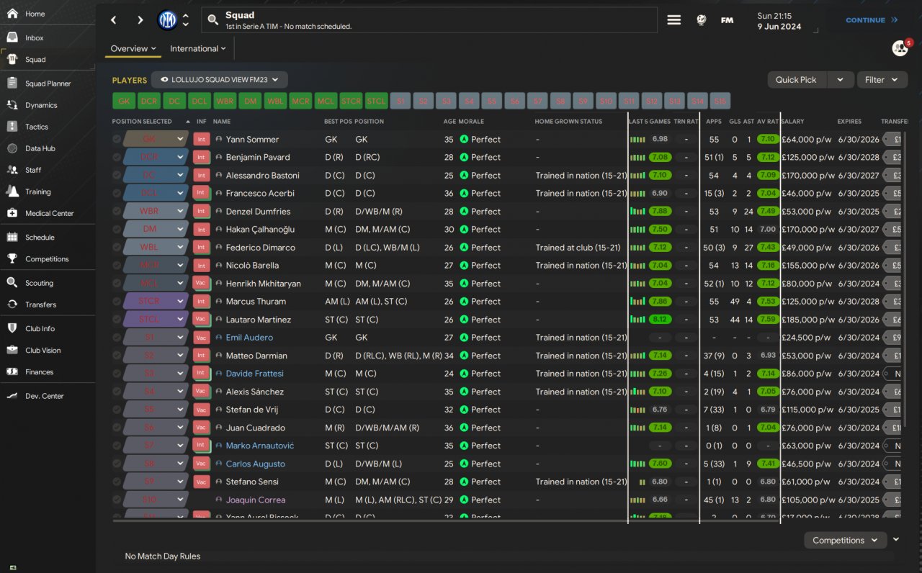Open the Scouting magnifier icon
Viewport: 922px width, 573px height.
12,282
